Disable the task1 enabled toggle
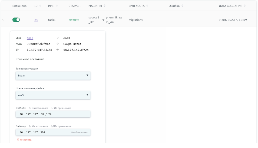This screenshot has height=148, width=258. coord(16,20)
